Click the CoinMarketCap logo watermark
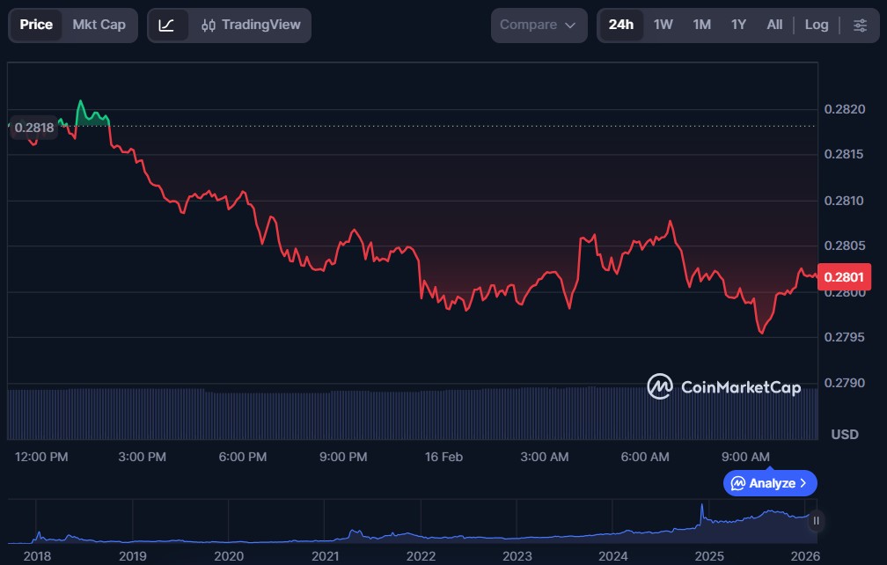Viewport: 887px width, 565px height. (x=723, y=386)
